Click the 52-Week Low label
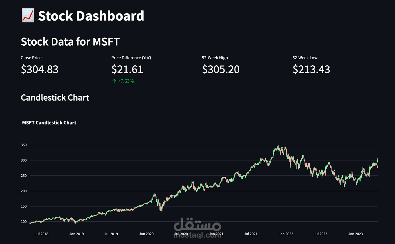The height and width of the screenshot is (244, 395). (x=305, y=58)
